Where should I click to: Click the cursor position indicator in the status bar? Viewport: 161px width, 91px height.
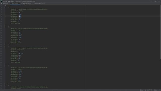pos(145,90)
